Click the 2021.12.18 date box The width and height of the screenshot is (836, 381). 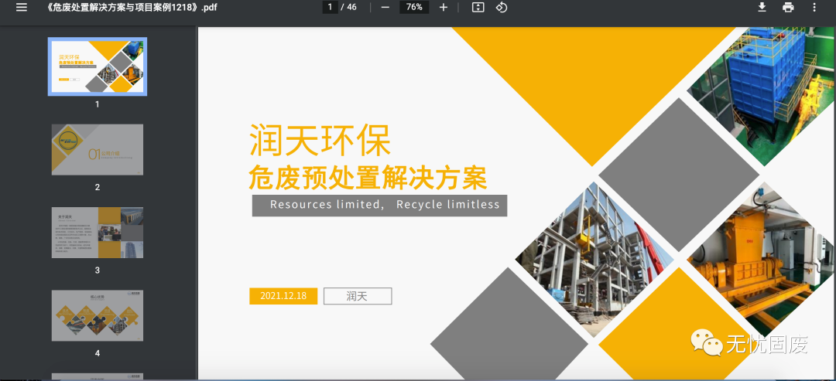pos(283,296)
